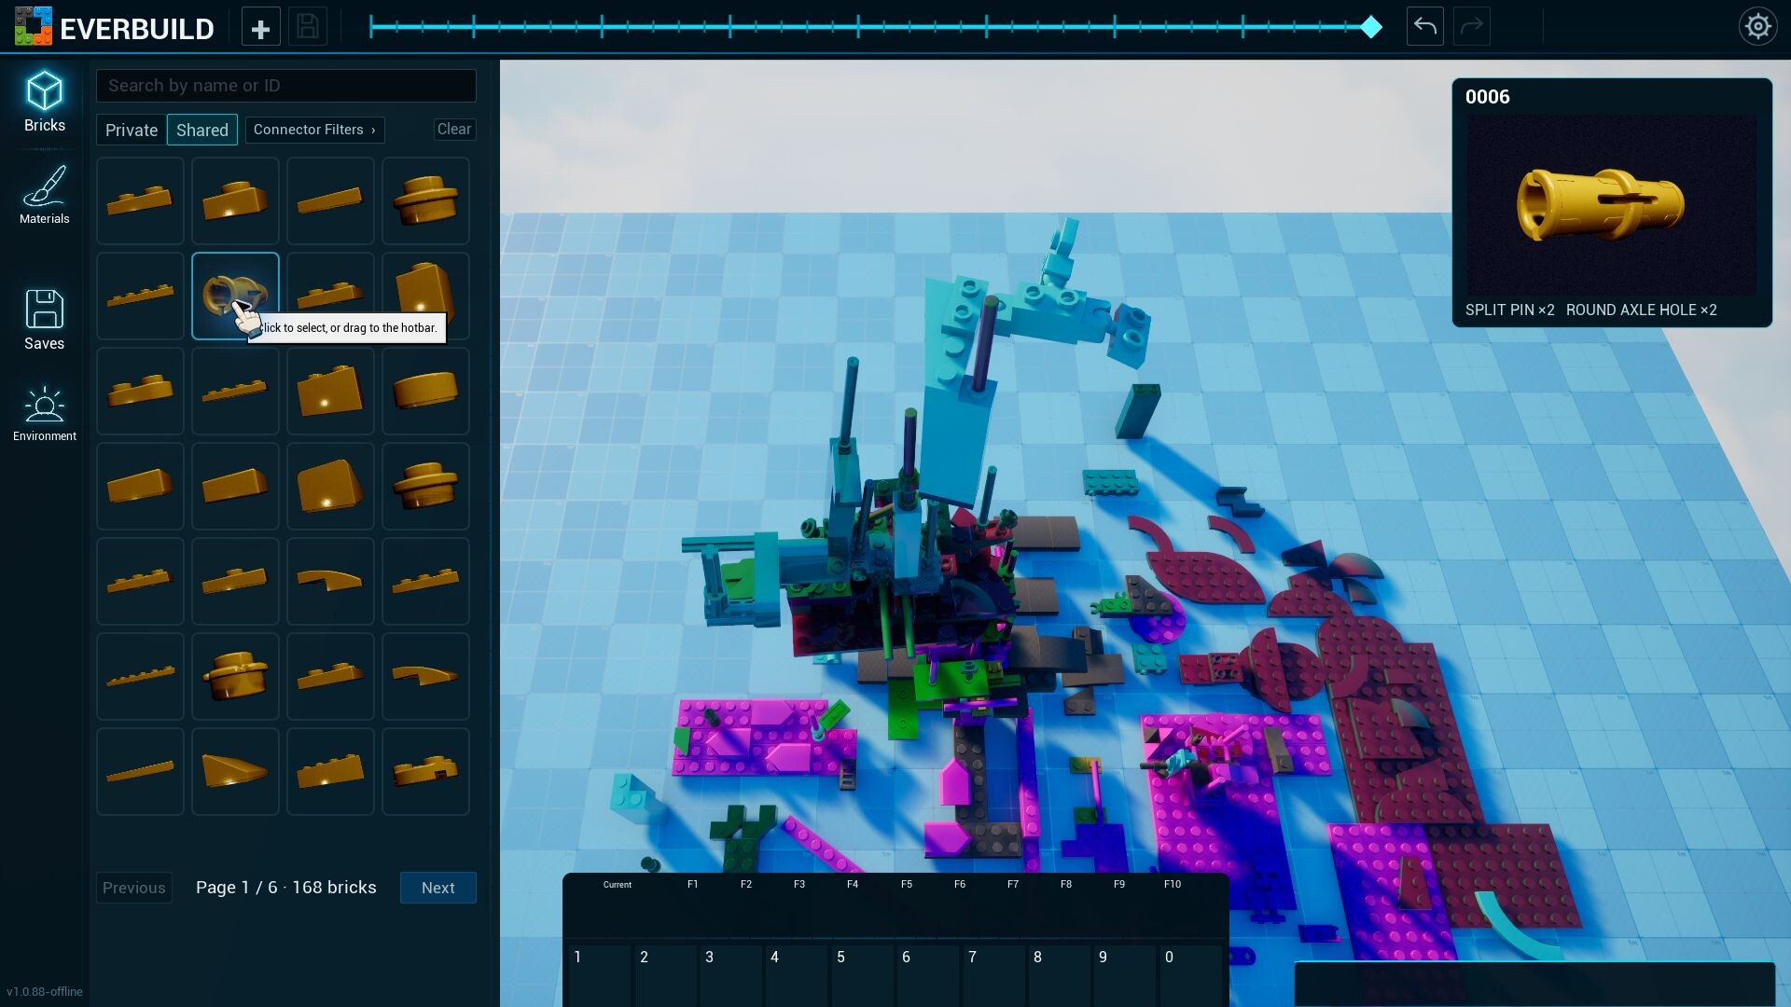The height and width of the screenshot is (1007, 1791).
Task: Click the save disk icon in top bar
Action: point(308,28)
